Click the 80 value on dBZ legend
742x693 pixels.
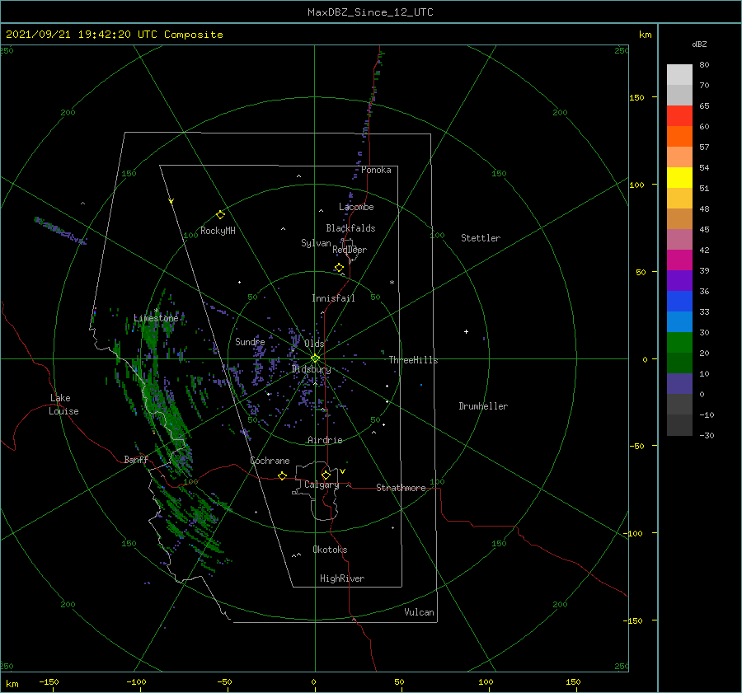pyautogui.click(x=704, y=65)
